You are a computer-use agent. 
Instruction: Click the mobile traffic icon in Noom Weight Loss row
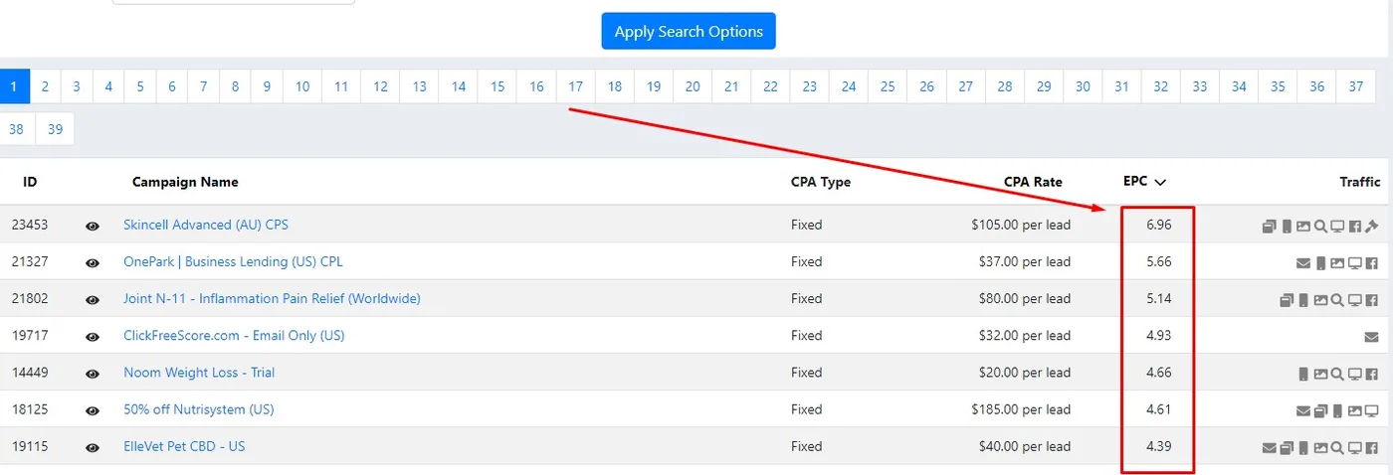pos(1303,374)
